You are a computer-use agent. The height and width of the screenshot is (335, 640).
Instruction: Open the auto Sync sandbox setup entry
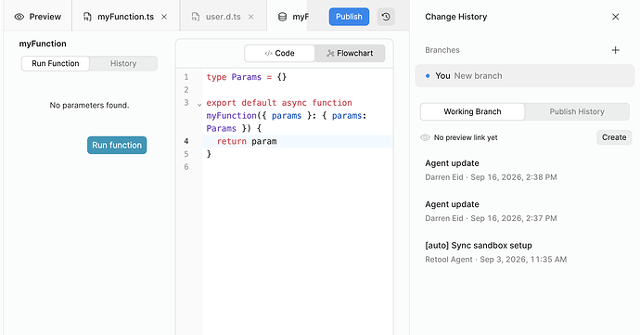pyautogui.click(x=496, y=252)
